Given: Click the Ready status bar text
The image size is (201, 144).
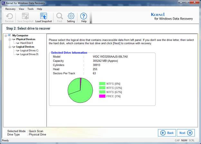Looking at the screenshot, I should (5, 140).
